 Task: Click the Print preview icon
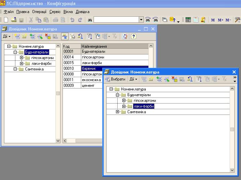click(x=63, y=20)
